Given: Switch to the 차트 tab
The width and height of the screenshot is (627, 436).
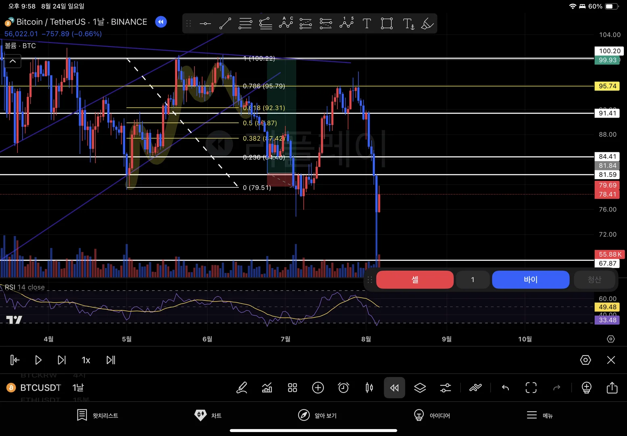Looking at the screenshot, I should (208, 415).
